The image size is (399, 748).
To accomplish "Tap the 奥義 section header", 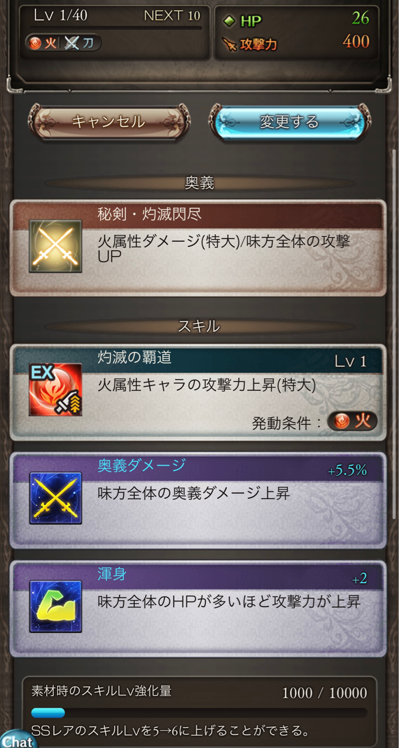I will (199, 183).
